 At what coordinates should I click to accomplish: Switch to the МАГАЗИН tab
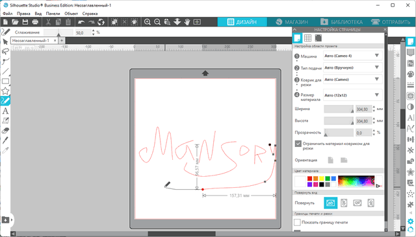click(x=292, y=22)
